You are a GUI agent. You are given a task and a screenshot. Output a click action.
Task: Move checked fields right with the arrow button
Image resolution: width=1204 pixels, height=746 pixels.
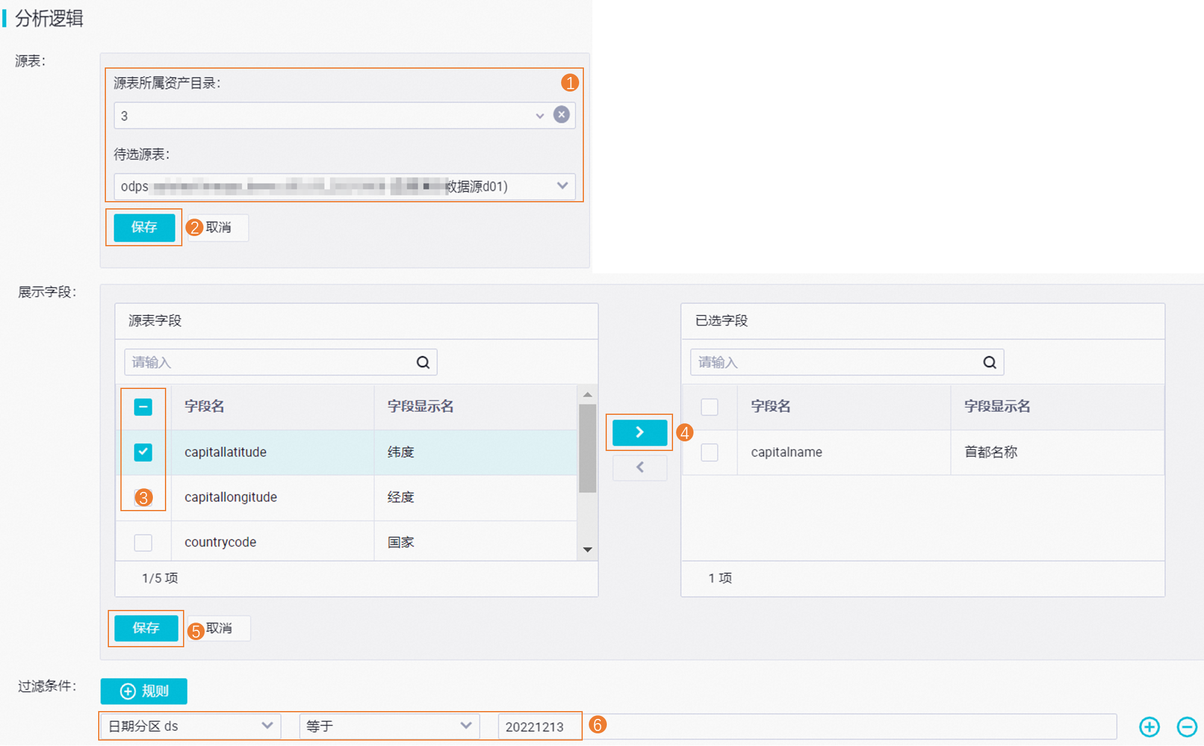pyautogui.click(x=639, y=432)
